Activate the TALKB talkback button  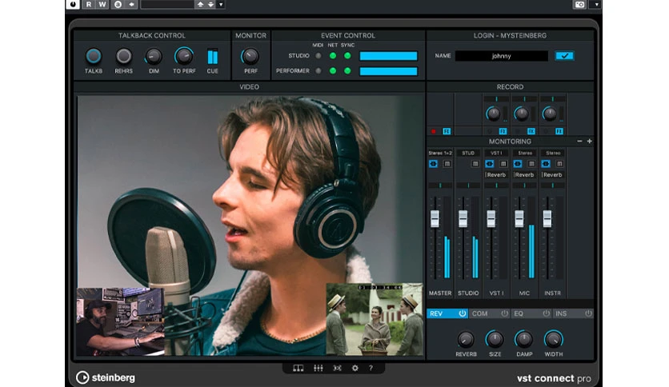[94, 56]
